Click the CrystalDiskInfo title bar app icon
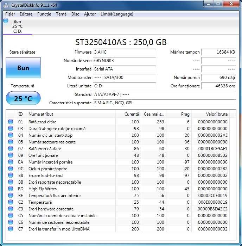The height and width of the screenshot is (246, 242). (x=6, y=5)
